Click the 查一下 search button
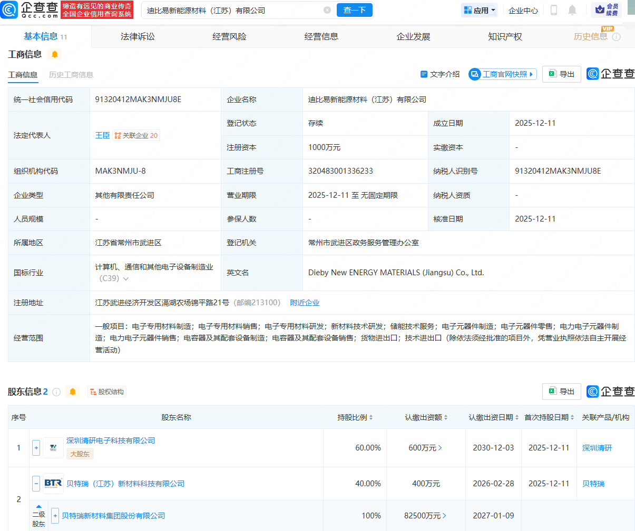635x531 pixels. point(355,10)
